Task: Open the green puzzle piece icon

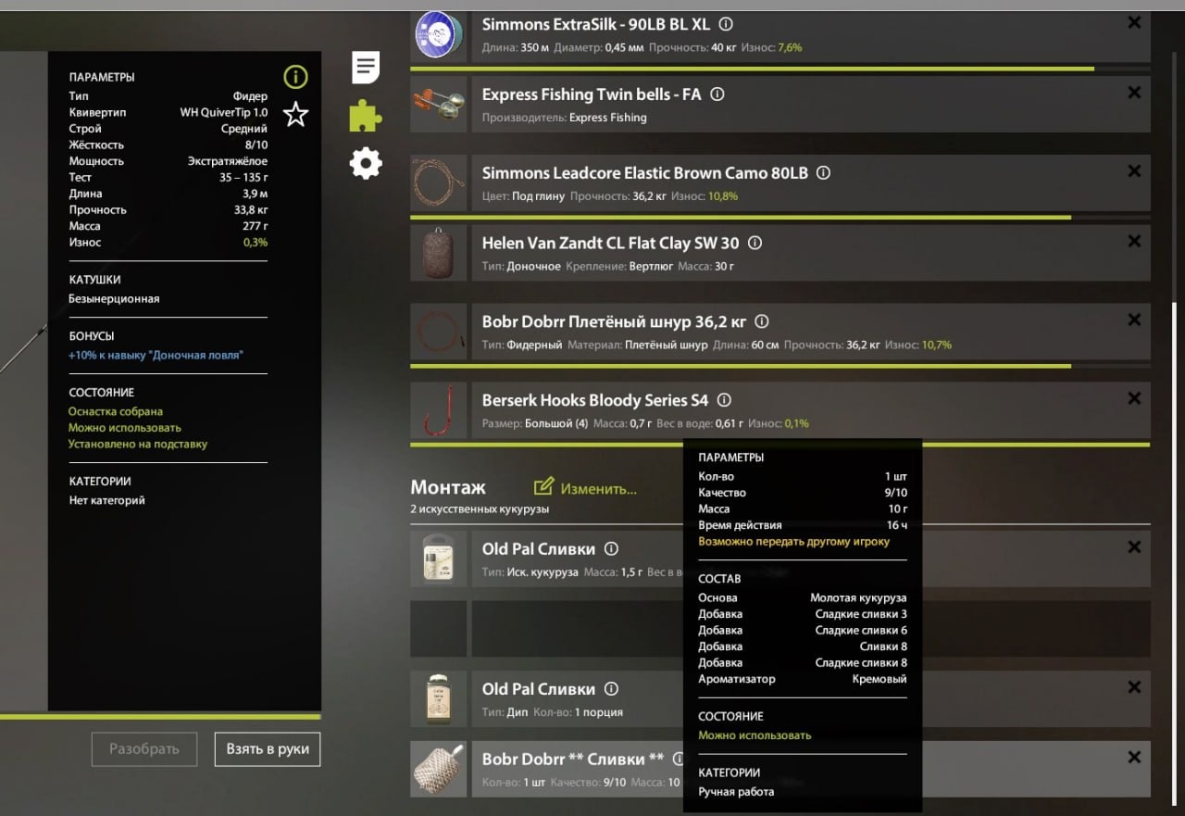Action: [x=366, y=116]
